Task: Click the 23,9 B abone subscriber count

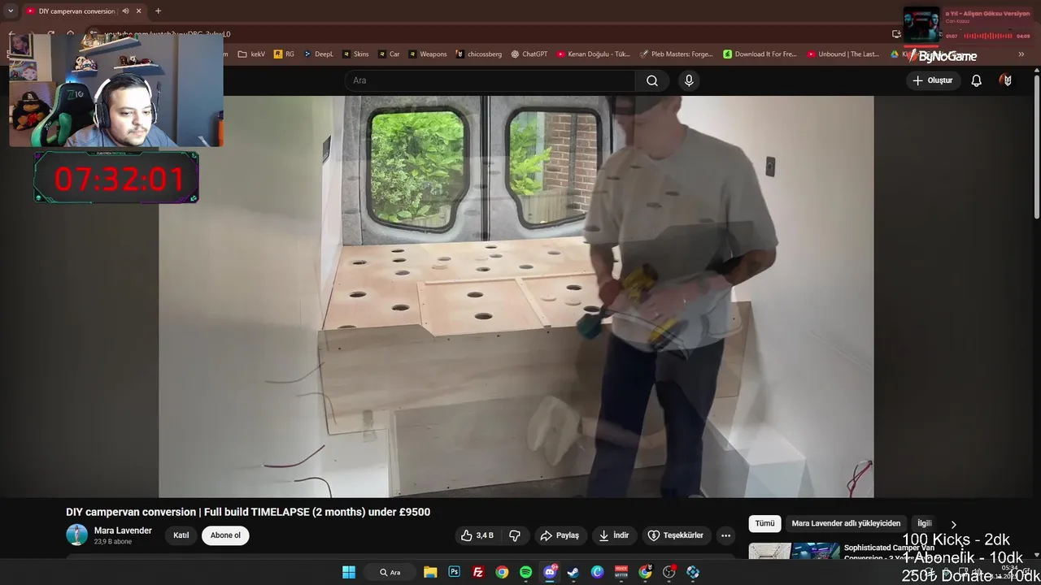Action: [113, 542]
